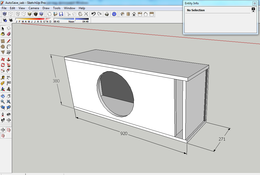Select the Scale tool
The image size is (260, 175).
3,71
